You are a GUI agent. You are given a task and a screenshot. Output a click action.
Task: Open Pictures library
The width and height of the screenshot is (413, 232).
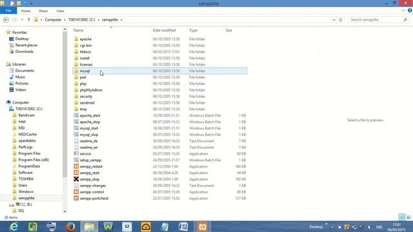[x=21, y=83]
